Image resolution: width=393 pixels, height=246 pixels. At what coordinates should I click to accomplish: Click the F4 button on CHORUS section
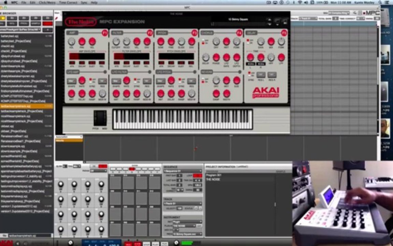pyautogui.click(x=239, y=33)
